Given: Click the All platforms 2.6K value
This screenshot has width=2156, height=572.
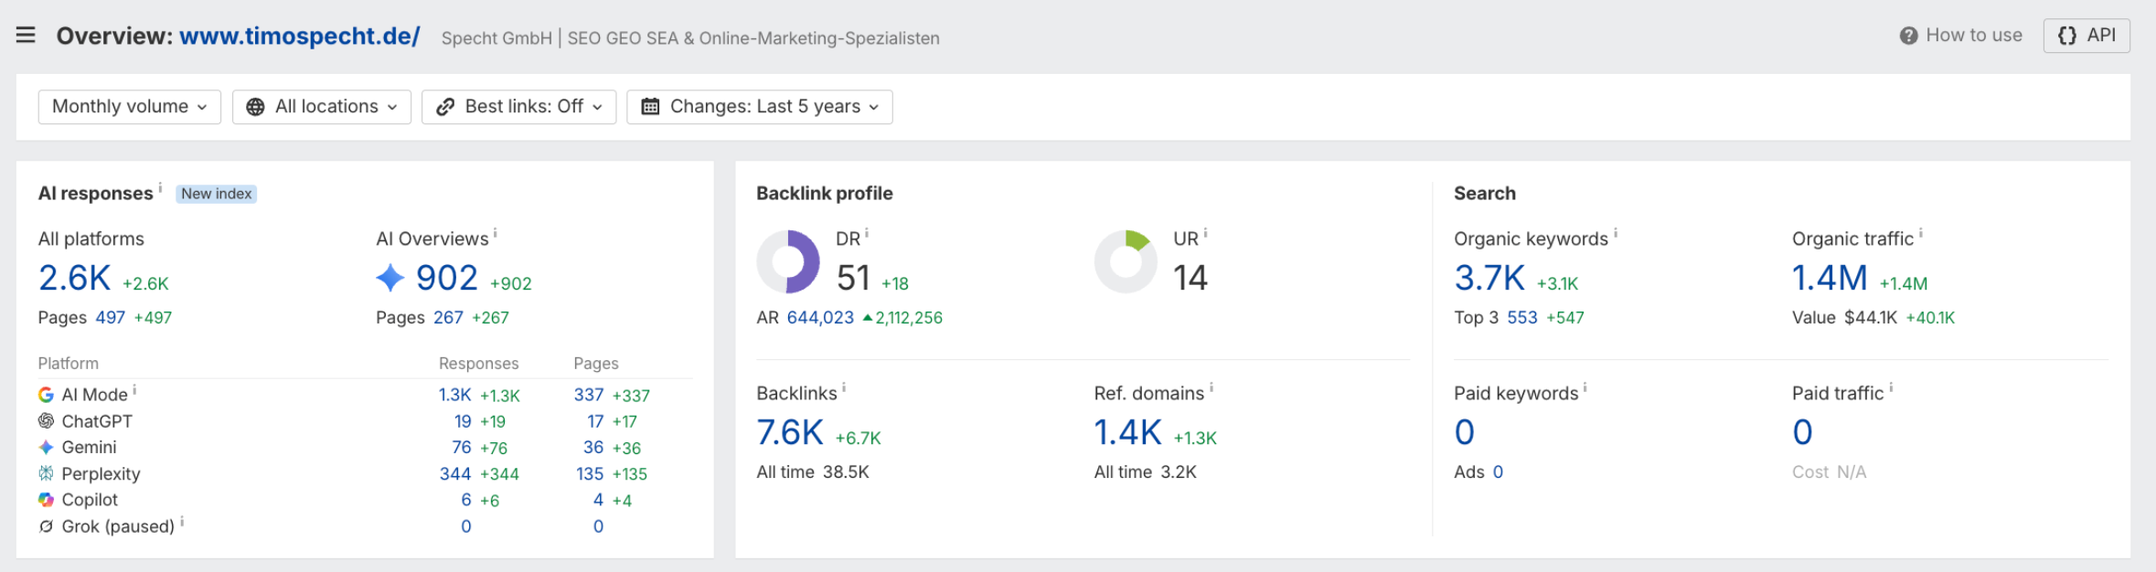Looking at the screenshot, I should 74,278.
